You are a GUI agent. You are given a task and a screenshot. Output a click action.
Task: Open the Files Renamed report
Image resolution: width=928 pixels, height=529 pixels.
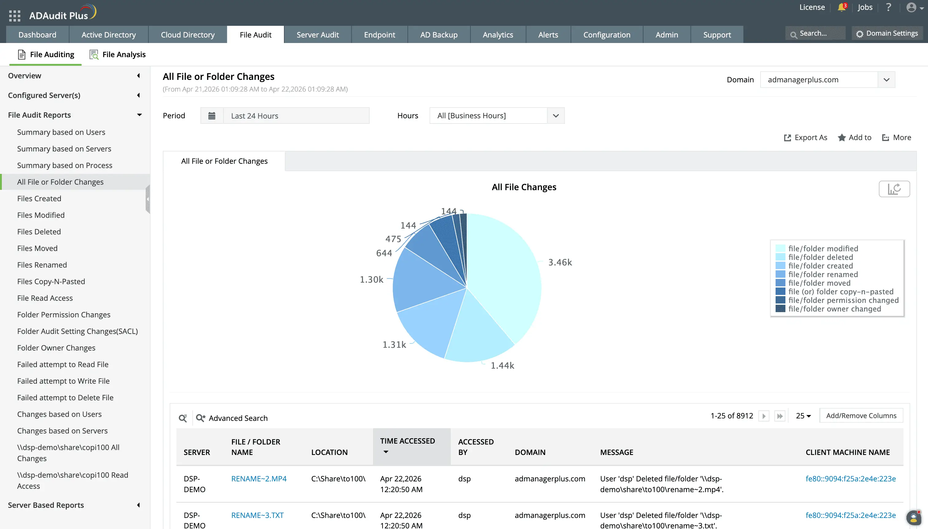[42, 265]
